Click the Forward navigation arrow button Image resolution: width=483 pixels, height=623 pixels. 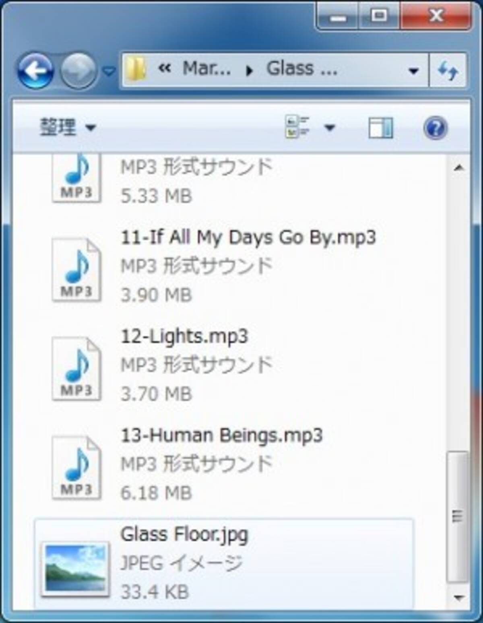[78, 71]
